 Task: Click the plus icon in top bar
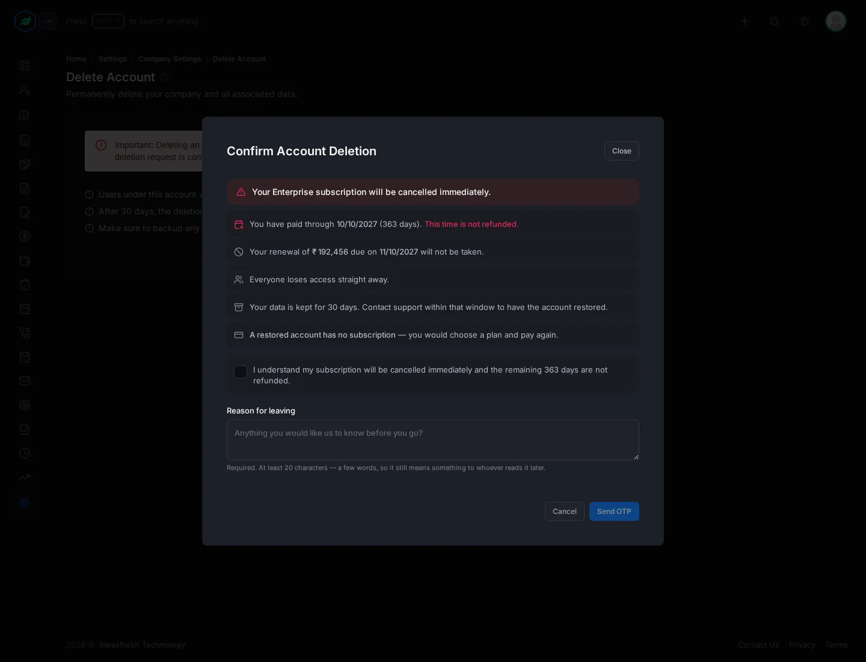click(x=745, y=21)
